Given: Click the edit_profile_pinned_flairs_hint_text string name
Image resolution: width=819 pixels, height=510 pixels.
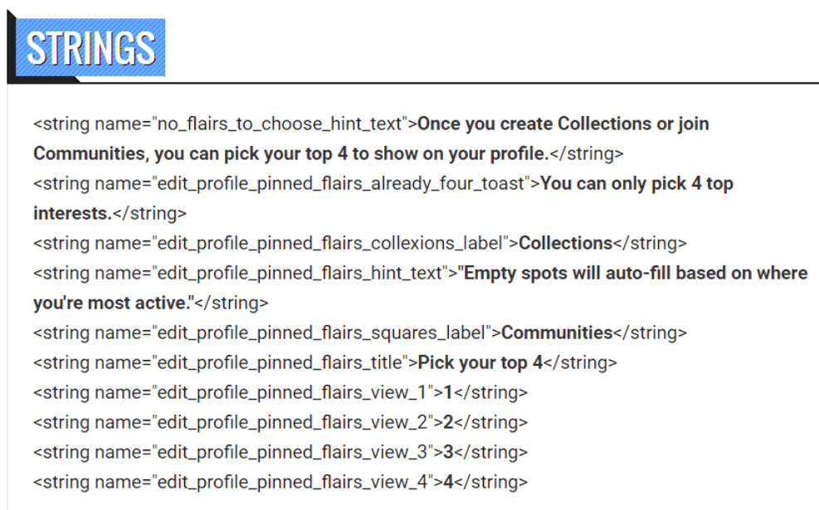Looking at the screenshot, I should click(300, 274).
